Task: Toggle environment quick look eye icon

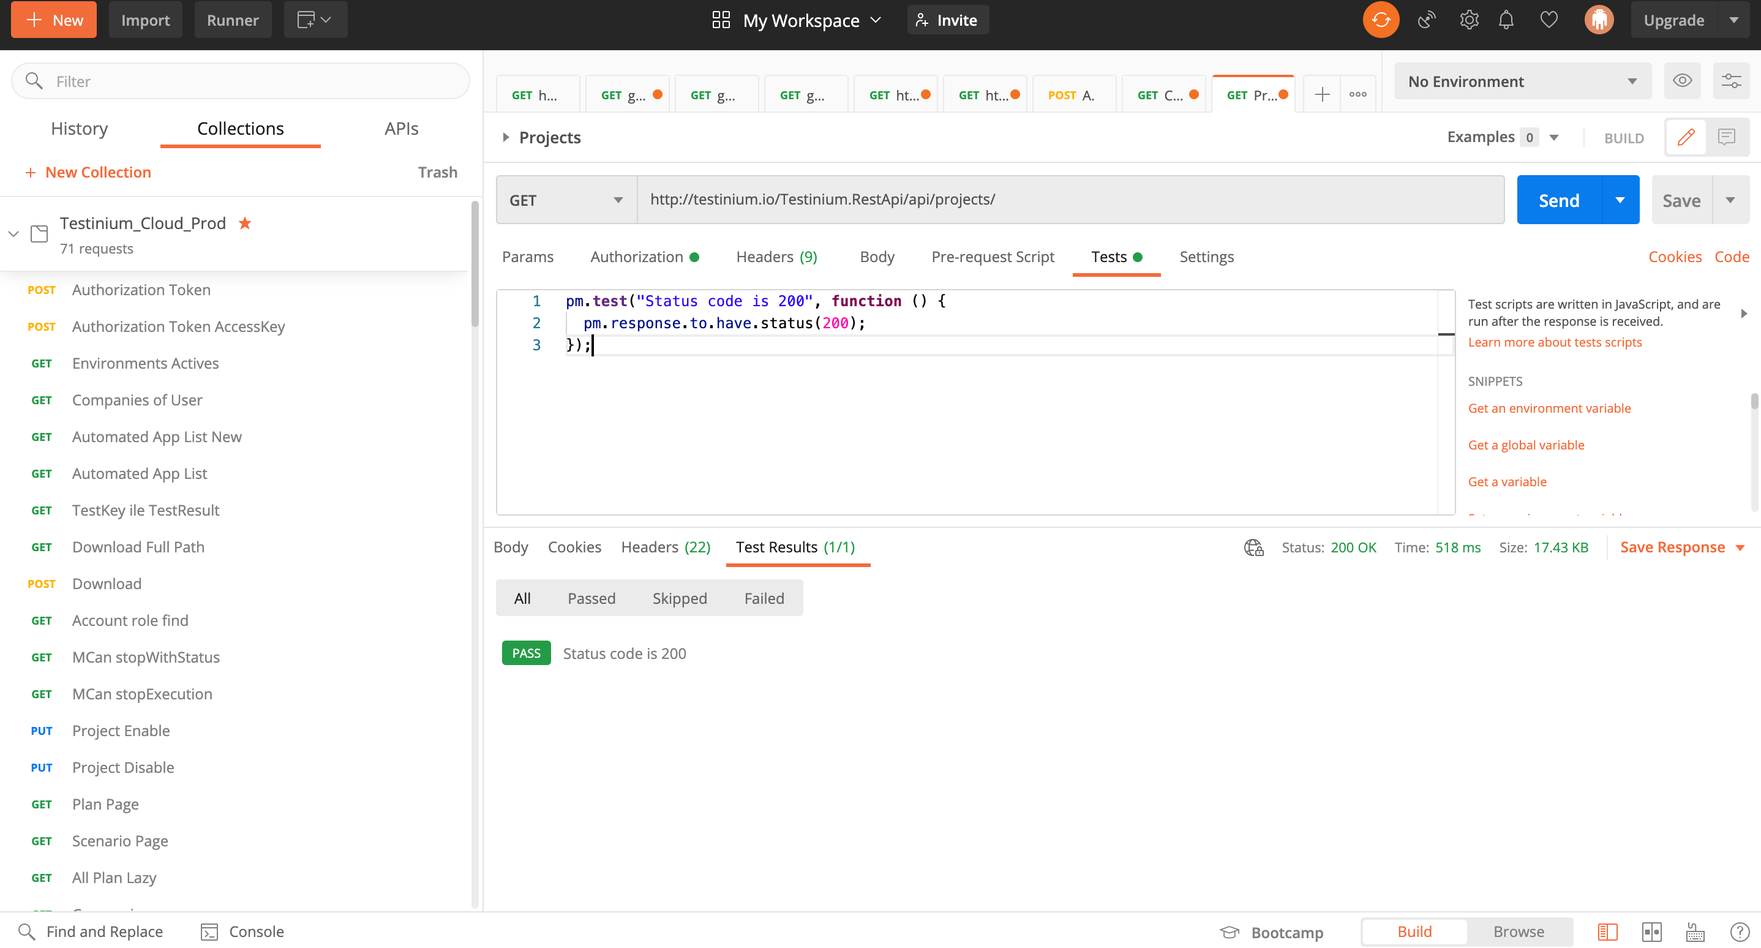Action: [1681, 81]
